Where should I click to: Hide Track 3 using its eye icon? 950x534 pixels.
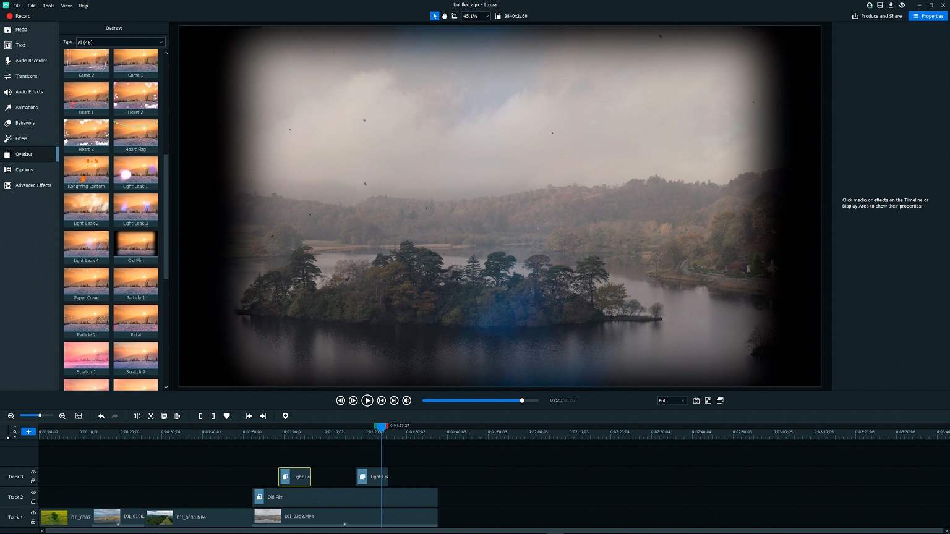tap(33, 472)
